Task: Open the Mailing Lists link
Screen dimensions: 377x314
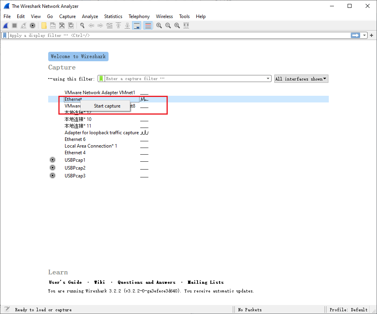Action: tap(206, 282)
